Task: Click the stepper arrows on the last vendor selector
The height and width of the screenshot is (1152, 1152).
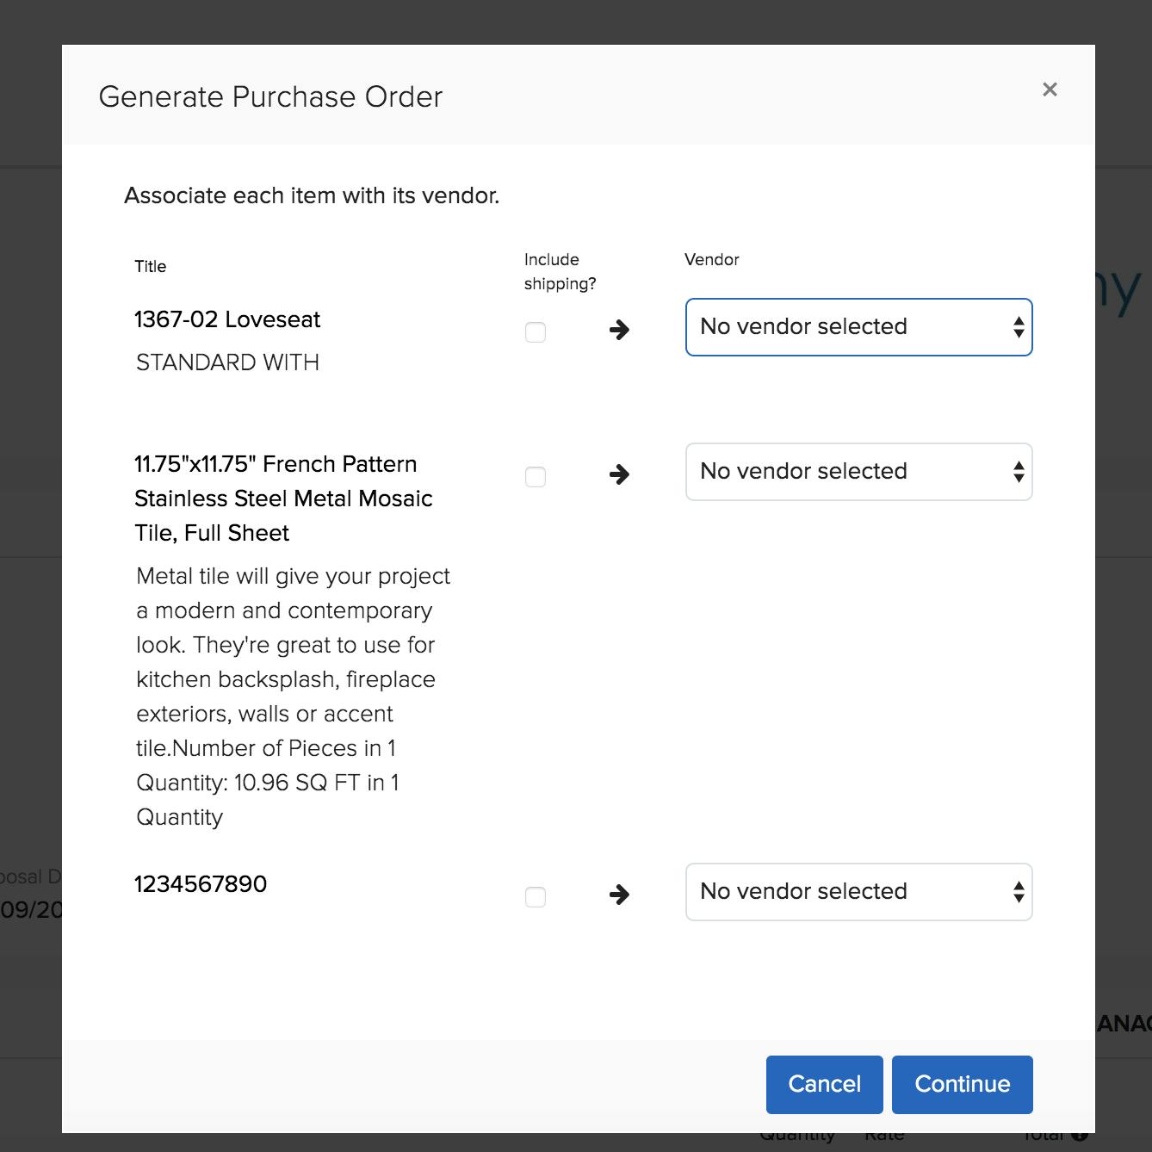Action: coord(1018,892)
